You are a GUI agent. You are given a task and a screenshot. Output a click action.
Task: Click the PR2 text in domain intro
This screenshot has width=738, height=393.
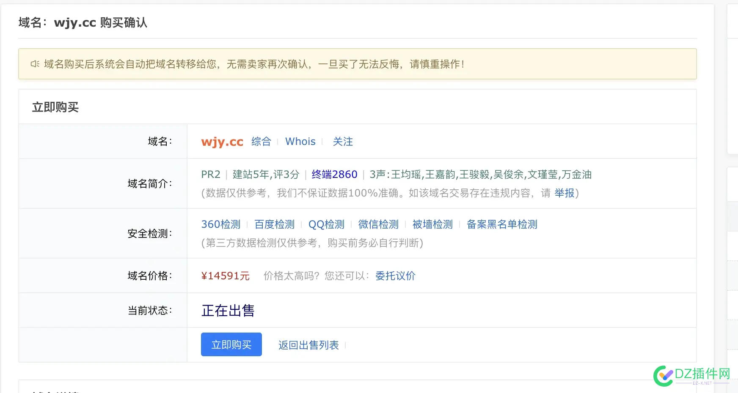tap(211, 175)
